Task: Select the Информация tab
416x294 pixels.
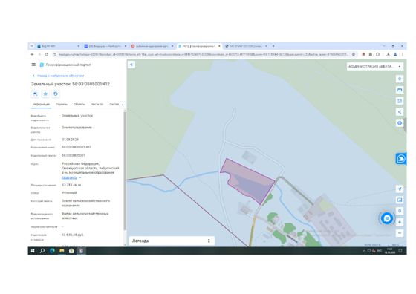Action: coord(41,105)
